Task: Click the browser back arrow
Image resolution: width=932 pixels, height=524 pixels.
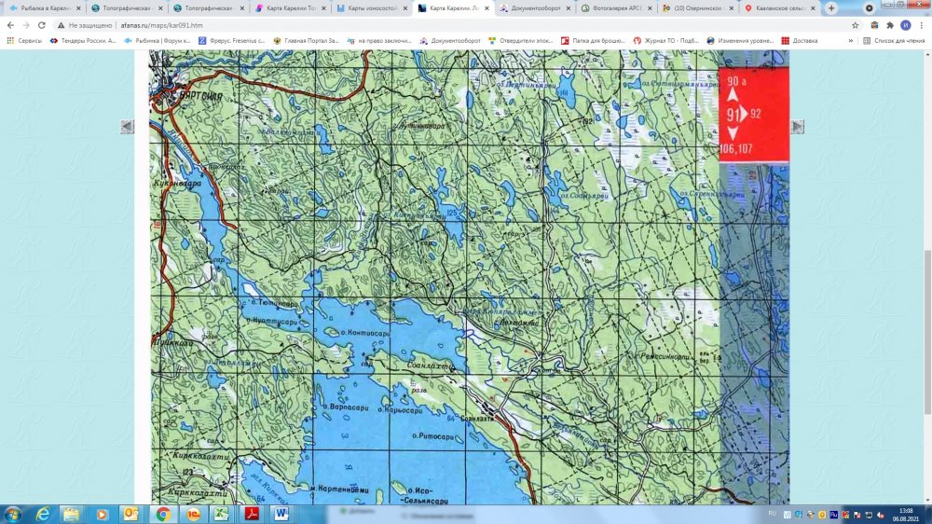Action: point(10,25)
